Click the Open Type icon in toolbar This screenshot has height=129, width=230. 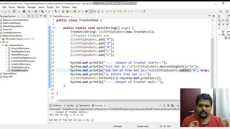click(74, 11)
